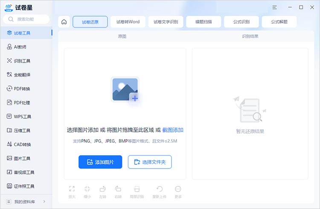
Task: Switch to the 公式解题 tab
Action: tap(279, 22)
